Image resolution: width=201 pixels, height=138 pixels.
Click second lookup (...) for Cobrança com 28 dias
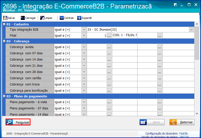159,72
